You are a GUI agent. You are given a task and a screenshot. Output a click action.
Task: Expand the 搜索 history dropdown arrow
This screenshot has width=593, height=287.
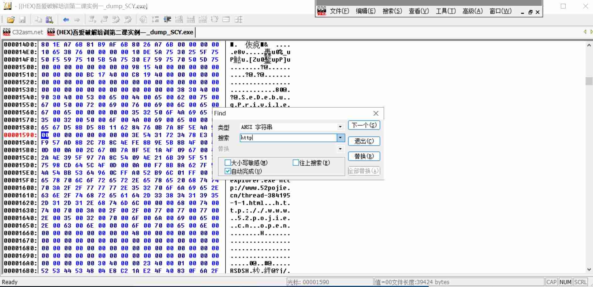pyautogui.click(x=341, y=138)
